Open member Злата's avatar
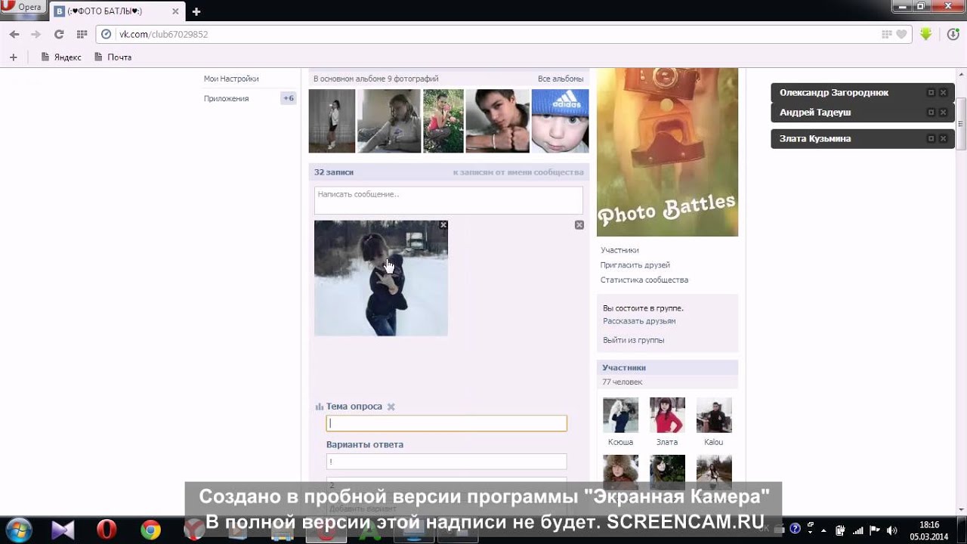The height and width of the screenshot is (544, 967). pos(667,415)
